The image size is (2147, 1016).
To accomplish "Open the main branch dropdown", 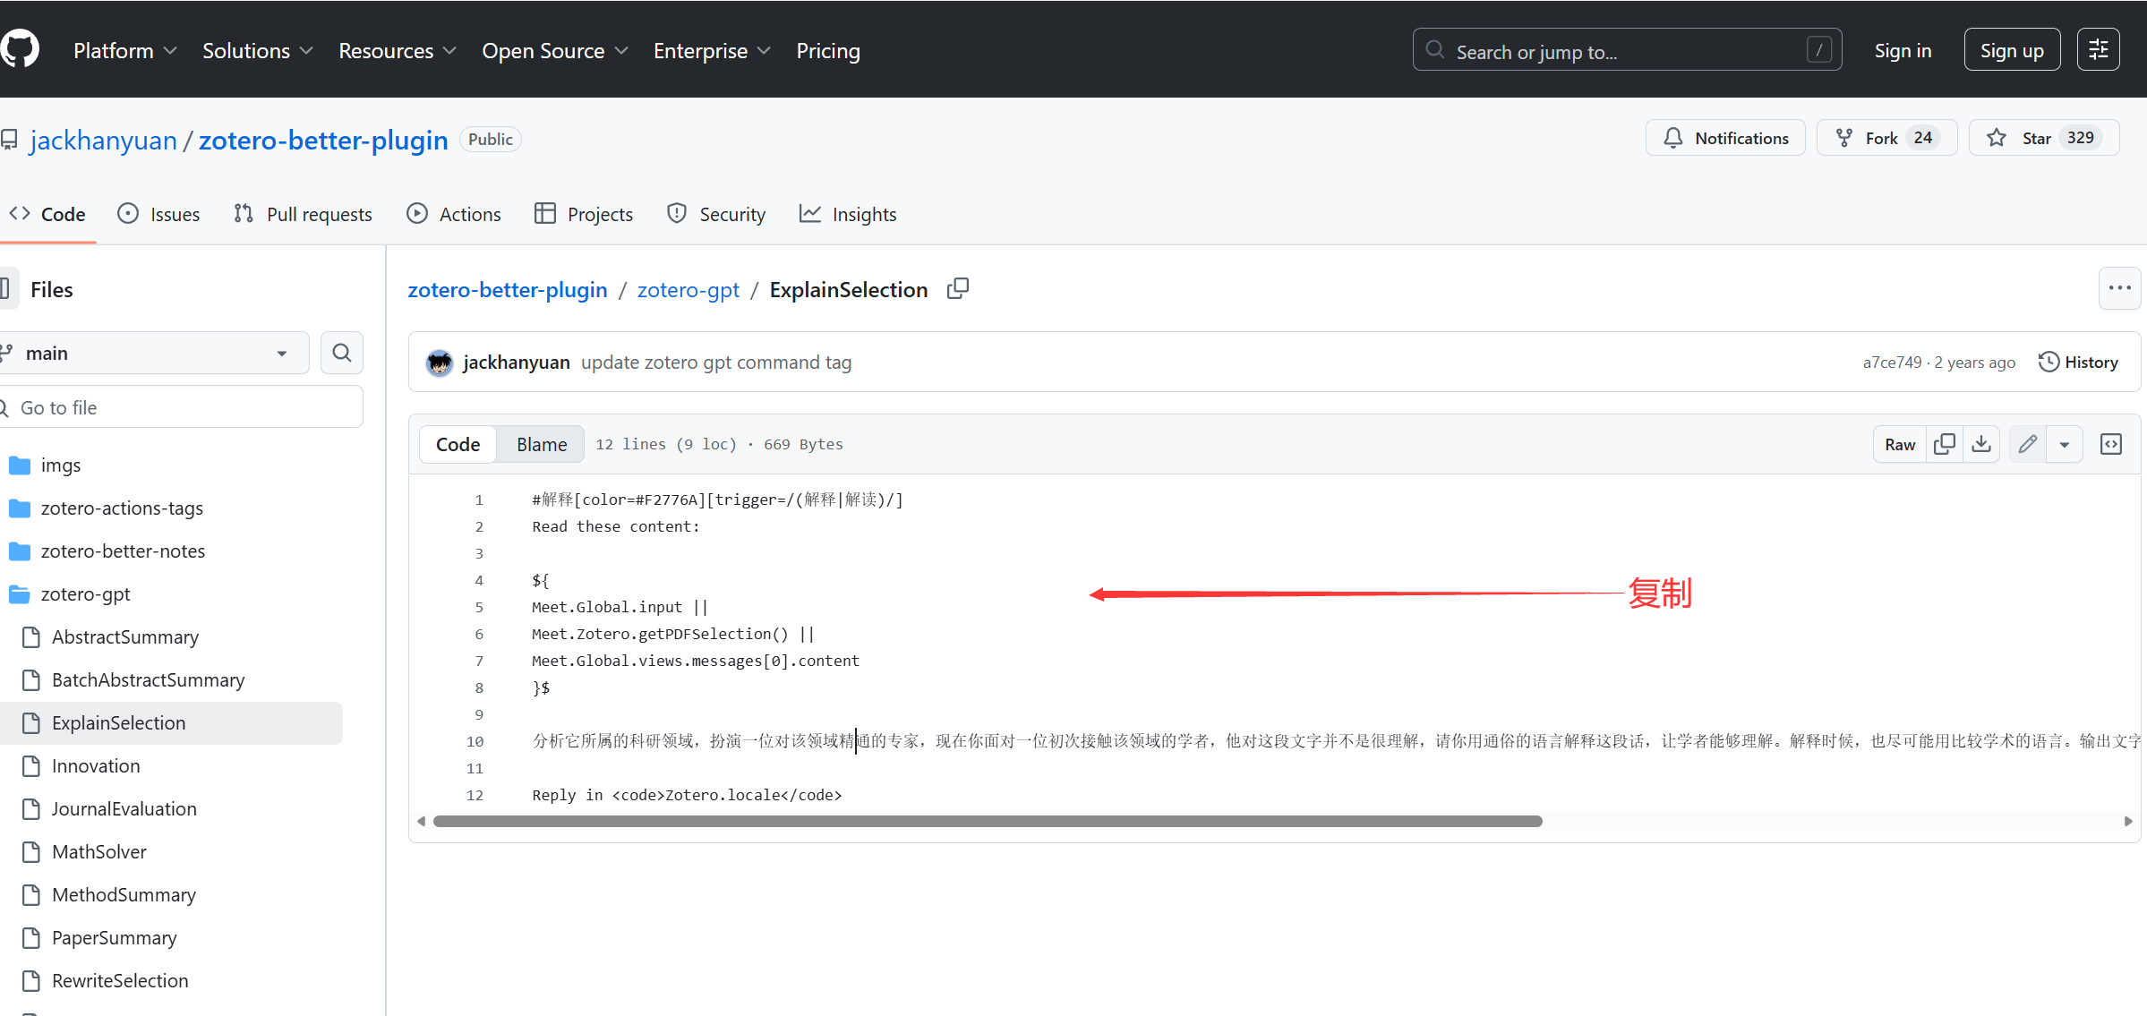I will (x=152, y=354).
